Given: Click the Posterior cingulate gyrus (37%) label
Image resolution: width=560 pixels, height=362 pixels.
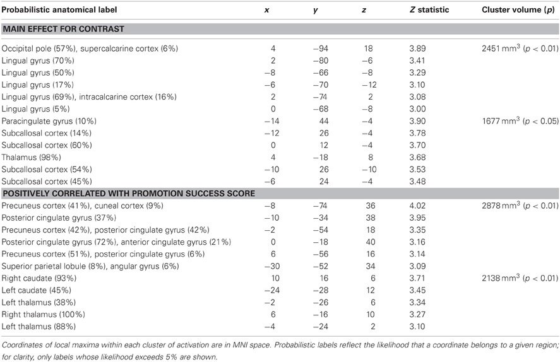Looking at the screenshot, I should coord(59,218).
